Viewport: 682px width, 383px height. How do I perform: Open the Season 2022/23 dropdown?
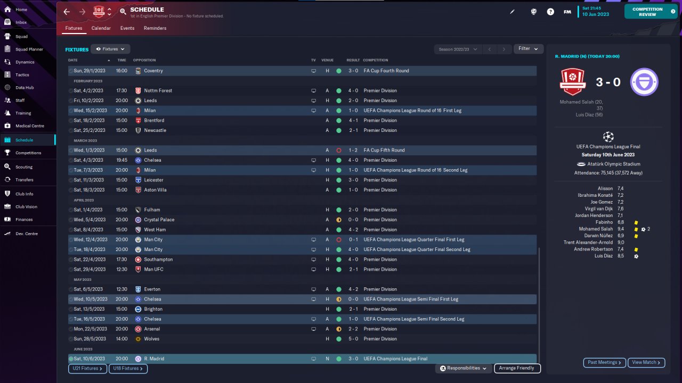coord(458,49)
